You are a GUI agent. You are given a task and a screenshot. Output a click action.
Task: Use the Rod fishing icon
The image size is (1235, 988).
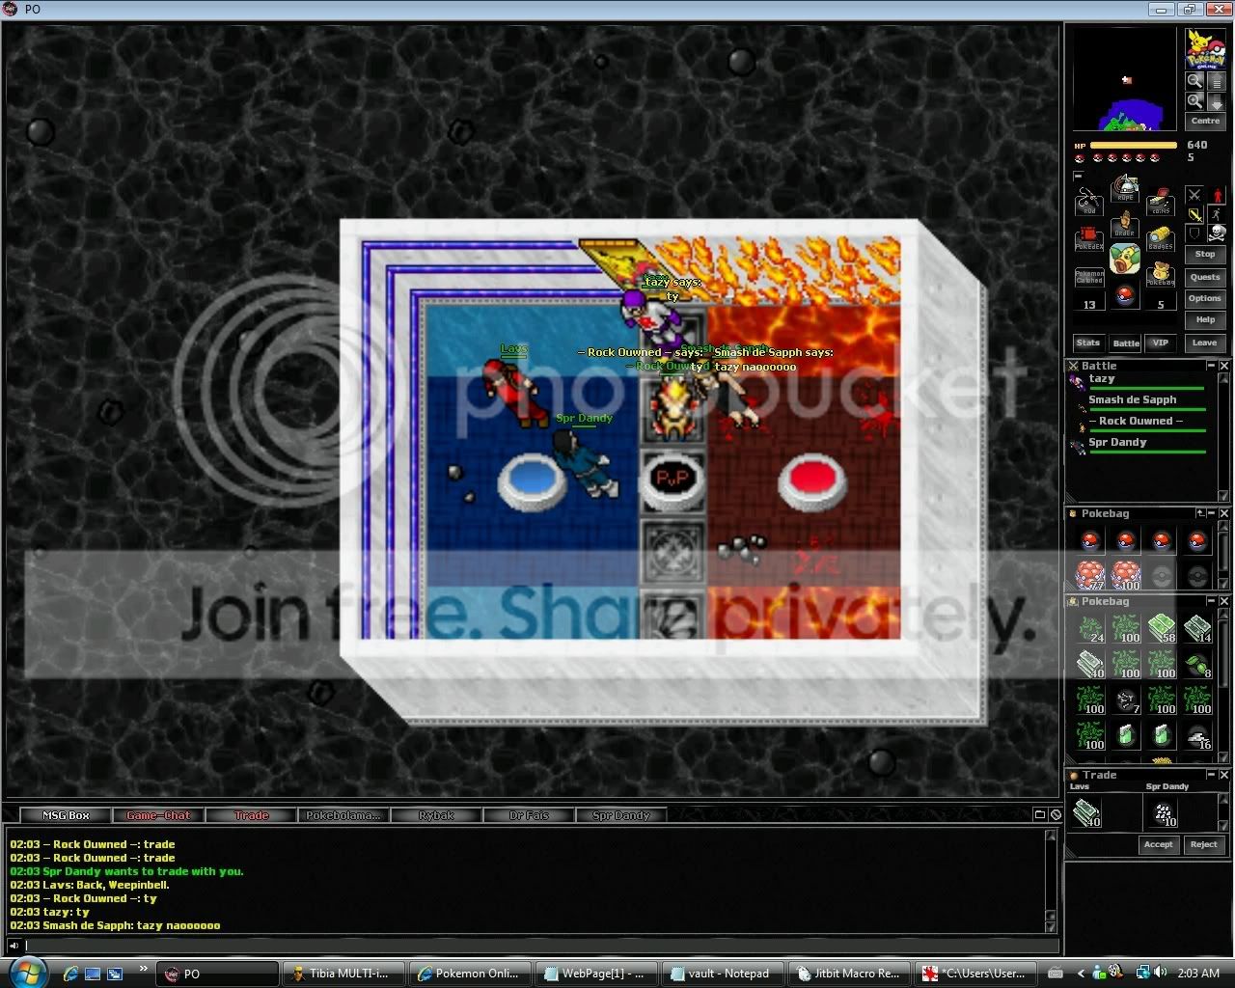click(1089, 202)
